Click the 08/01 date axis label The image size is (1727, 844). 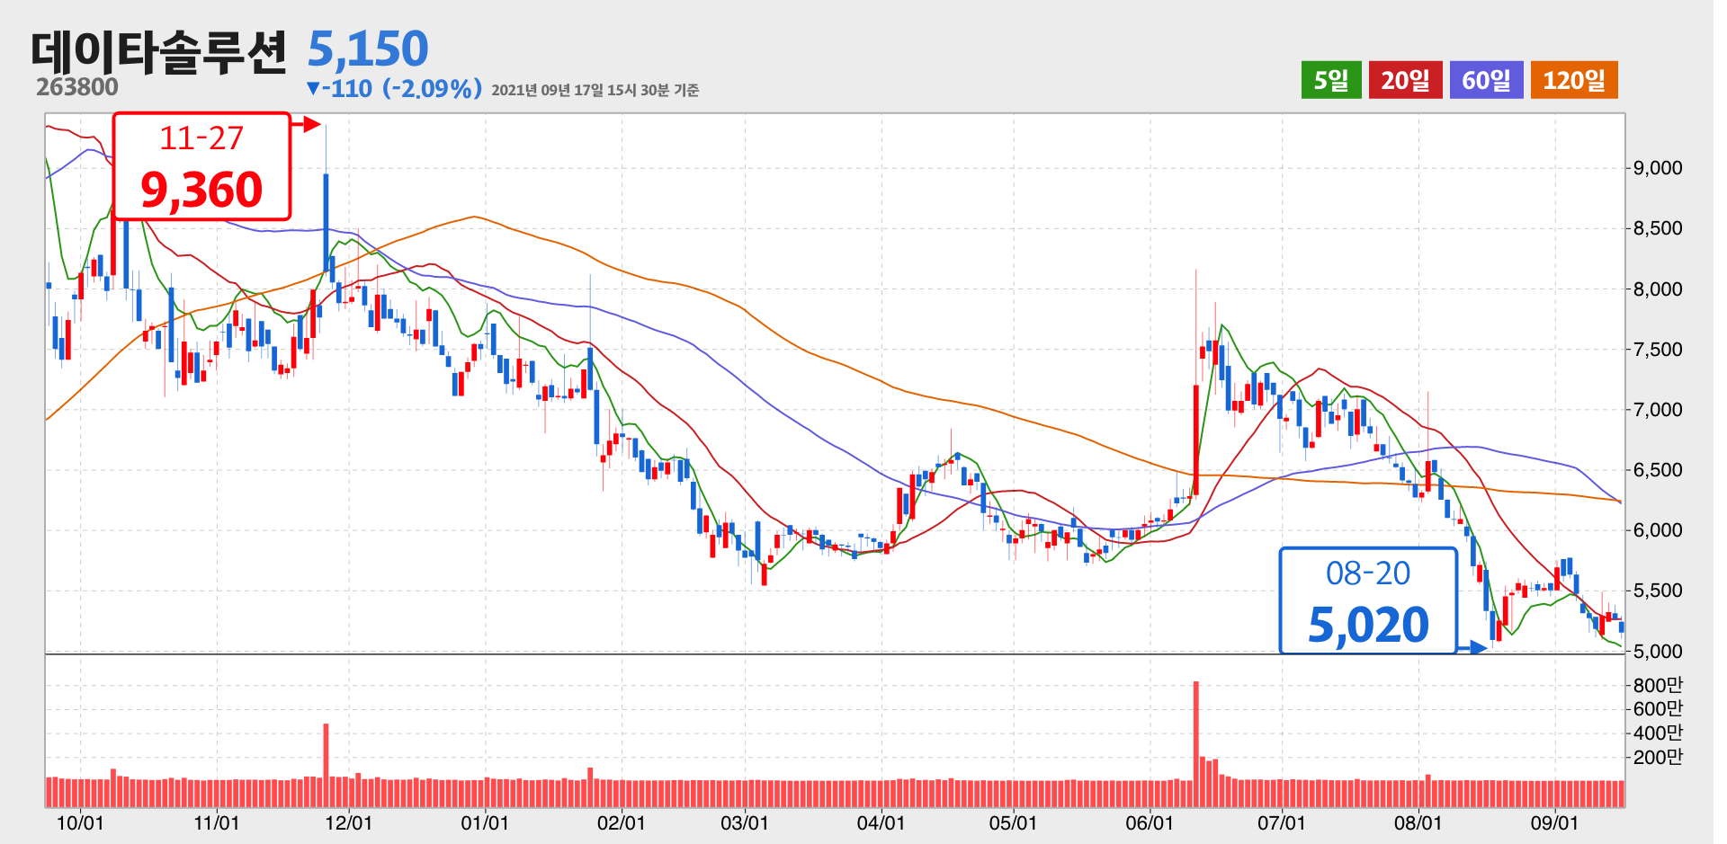tap(1418, 822)
